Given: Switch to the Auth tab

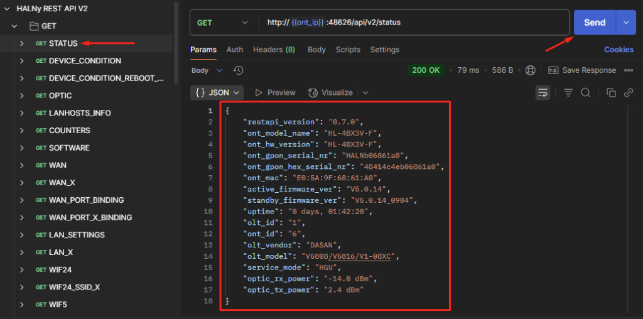Looking at the screenshot, I should 235,50.
